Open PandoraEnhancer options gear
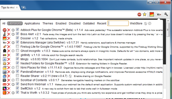 13,72
